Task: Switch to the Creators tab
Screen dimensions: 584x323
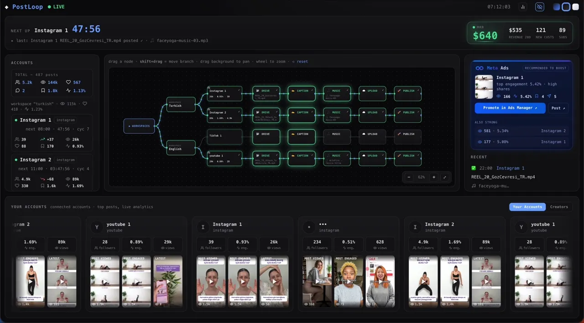Action: (559, 207)
